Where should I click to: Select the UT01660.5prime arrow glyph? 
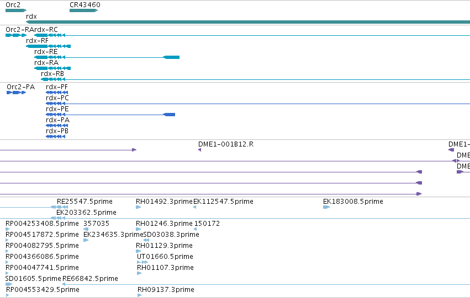tap(142, 262)
